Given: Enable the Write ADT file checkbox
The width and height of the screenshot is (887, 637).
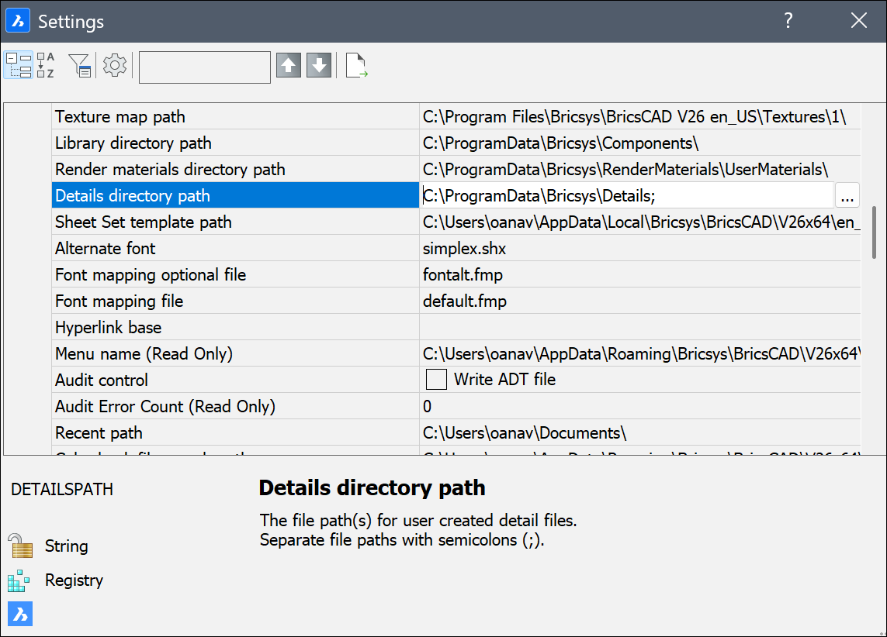Looking at the screenshot, I should pos(437,380).
